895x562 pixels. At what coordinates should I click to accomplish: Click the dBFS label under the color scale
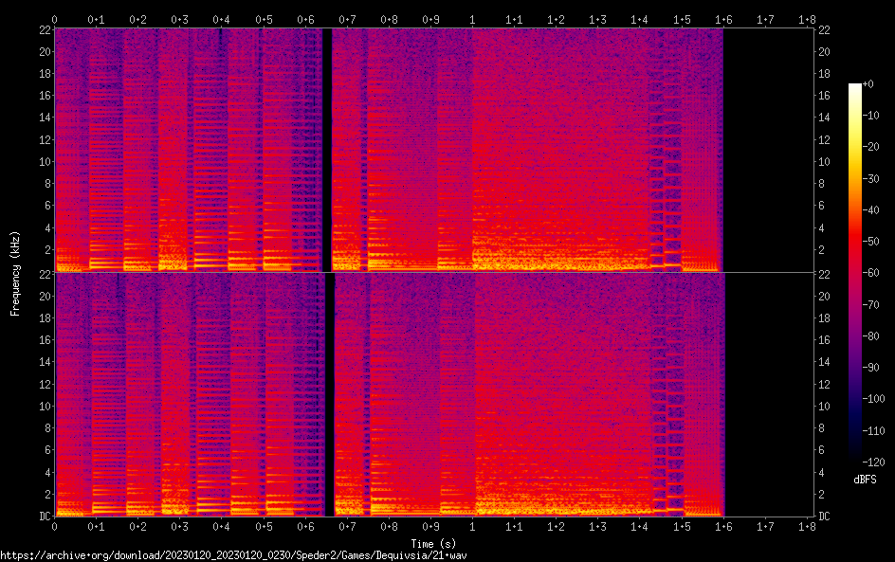pos(864,480)
